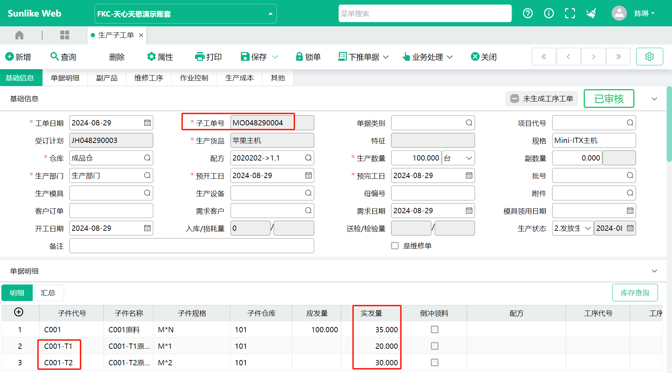Image resolution: width=672 pixels, height=373 pixels.
Task: Expand the 保存 dropdown arrow
Action: 275,57
